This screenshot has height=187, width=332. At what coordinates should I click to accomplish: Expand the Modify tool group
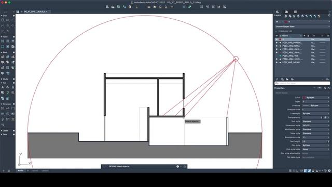coord(2,79)
